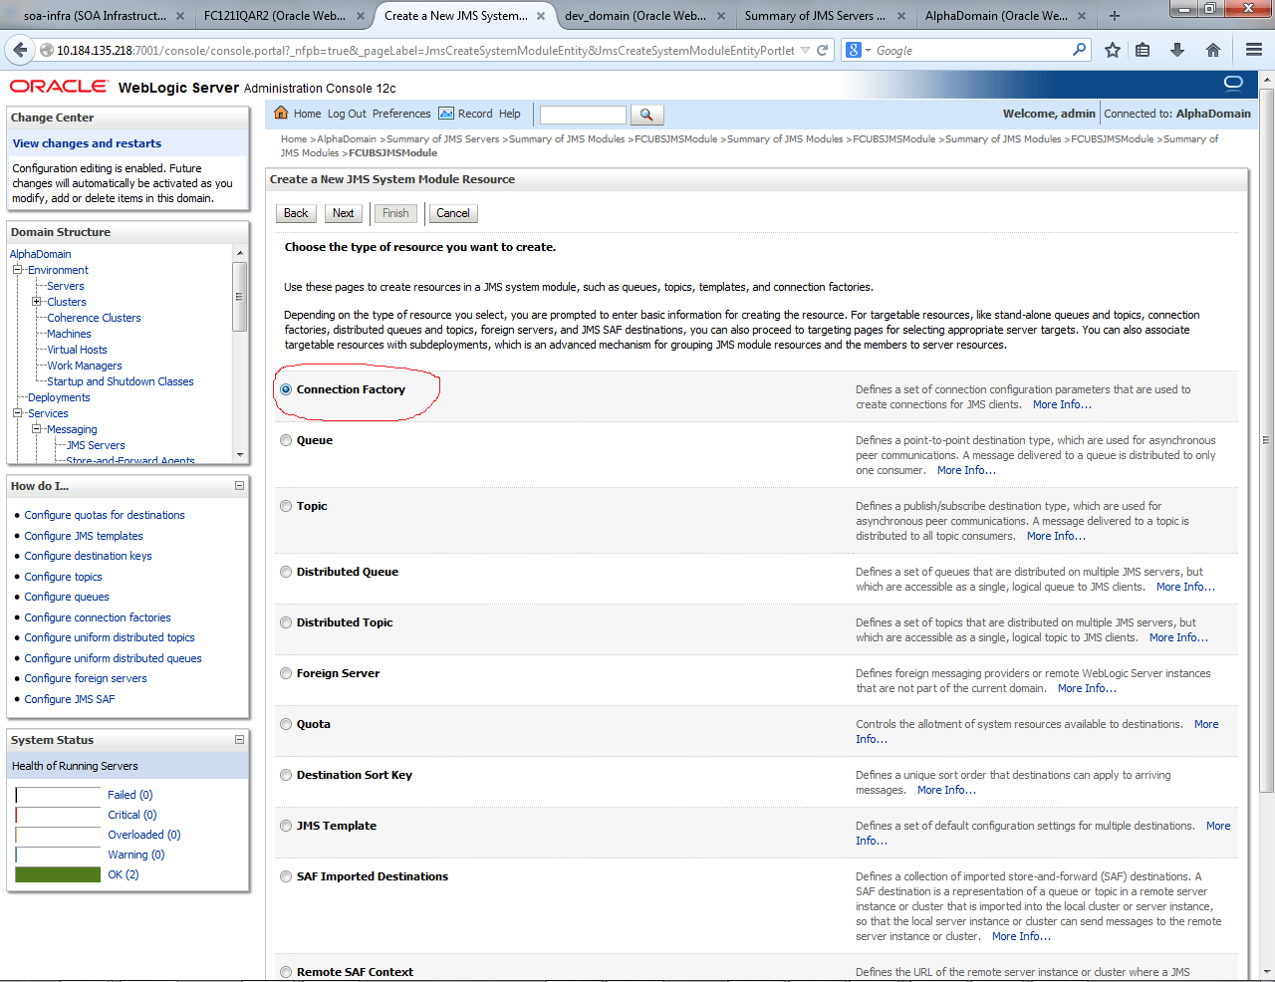Collapse the System Status panel
This screenshot has width=1275, height=982.
[x=239, y=740]
